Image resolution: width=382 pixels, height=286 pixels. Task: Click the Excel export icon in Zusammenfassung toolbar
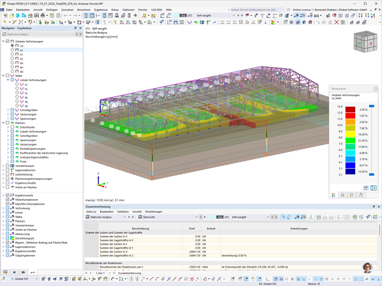point(355,217)
